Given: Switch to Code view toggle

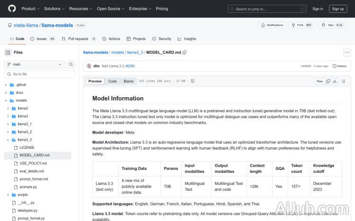Looking at the screenshot, I should point(112,81).
